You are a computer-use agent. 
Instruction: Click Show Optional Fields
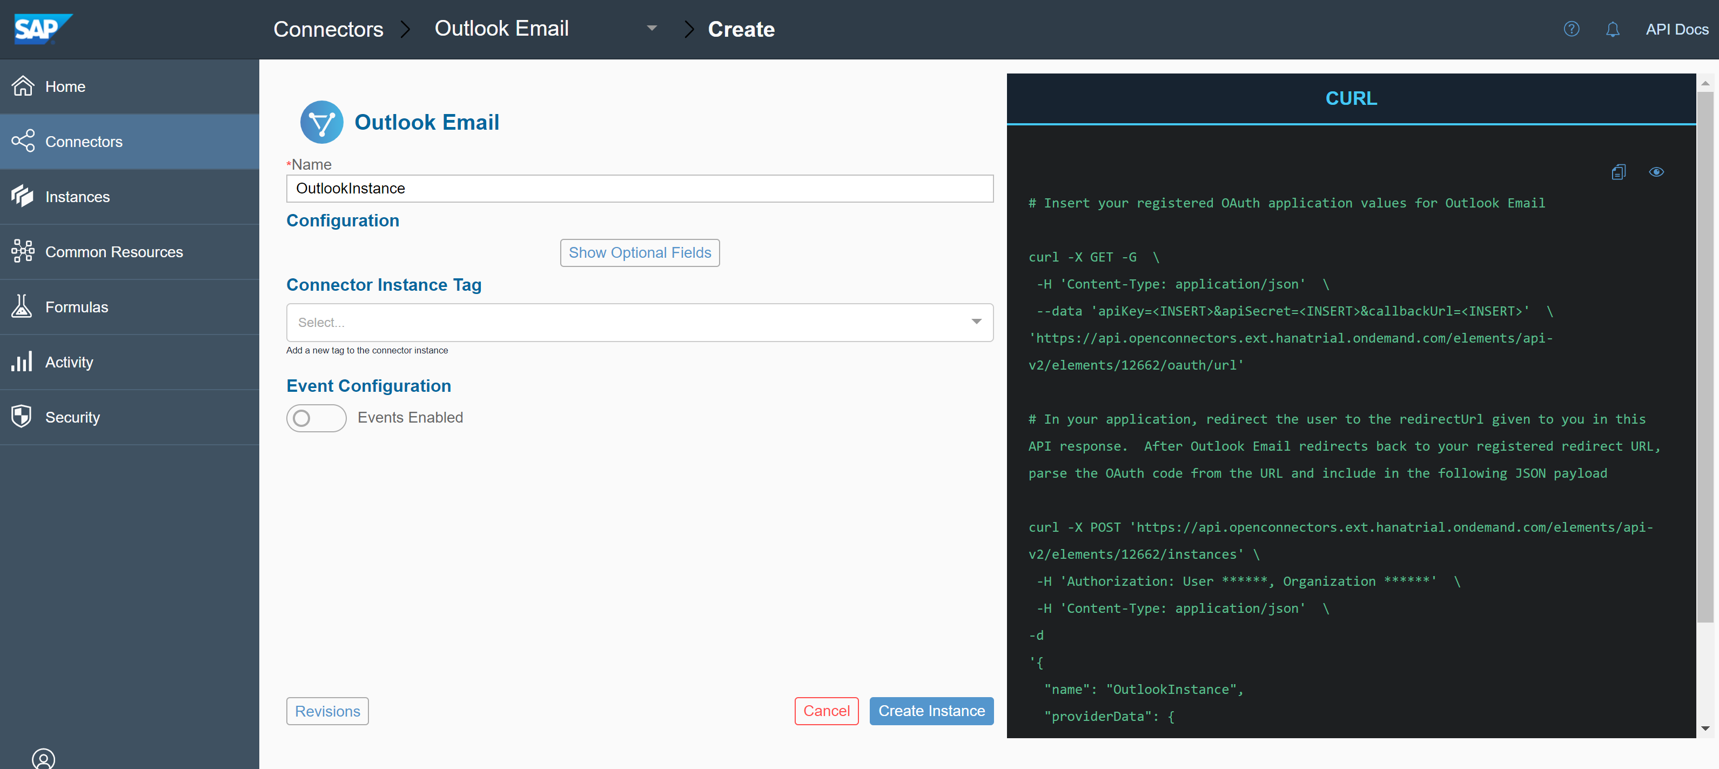[639, 252]
